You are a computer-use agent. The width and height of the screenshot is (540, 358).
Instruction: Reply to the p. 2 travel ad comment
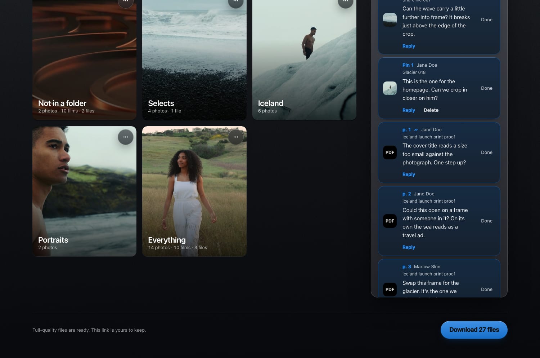[x=409, y=247]
